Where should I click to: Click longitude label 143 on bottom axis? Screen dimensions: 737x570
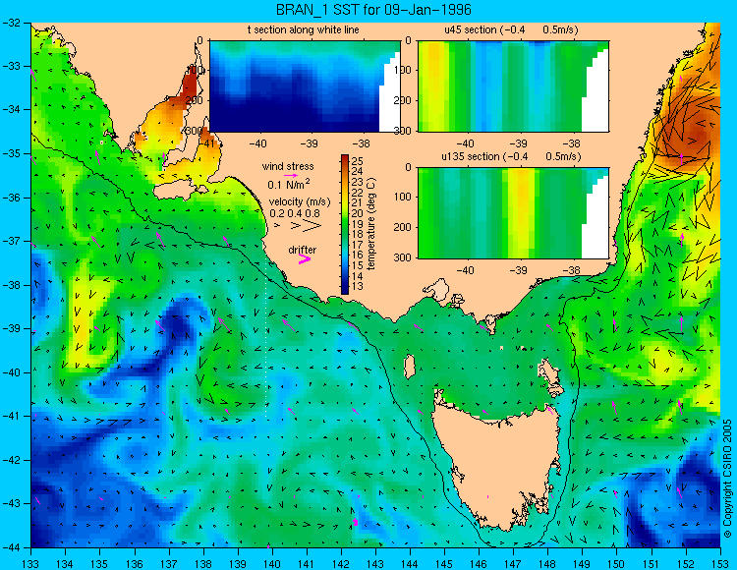(x=375, y=564)
